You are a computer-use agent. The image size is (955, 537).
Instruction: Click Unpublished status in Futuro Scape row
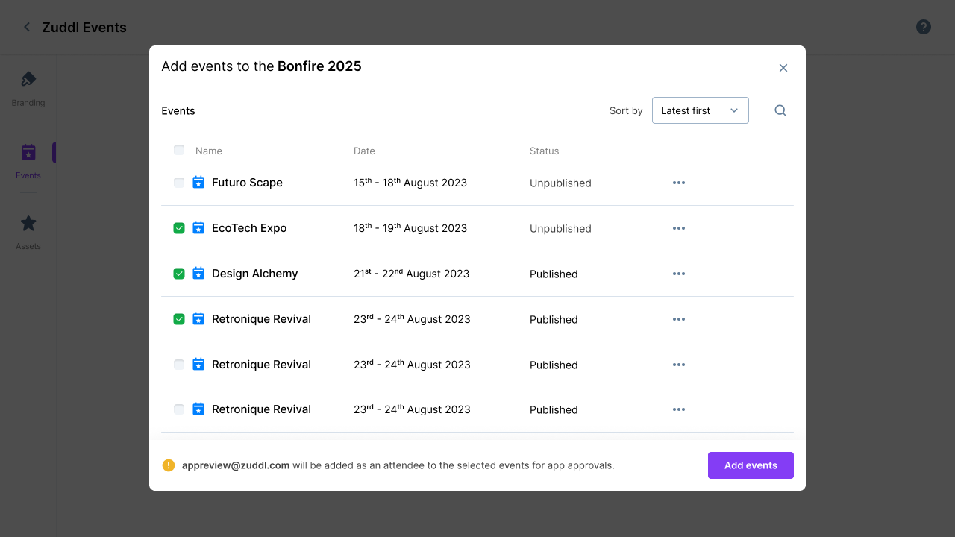click(x=560, y=183)
